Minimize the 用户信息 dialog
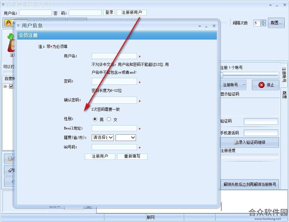Viewport: 289px width, 222px height. click(x=206, y=26)
